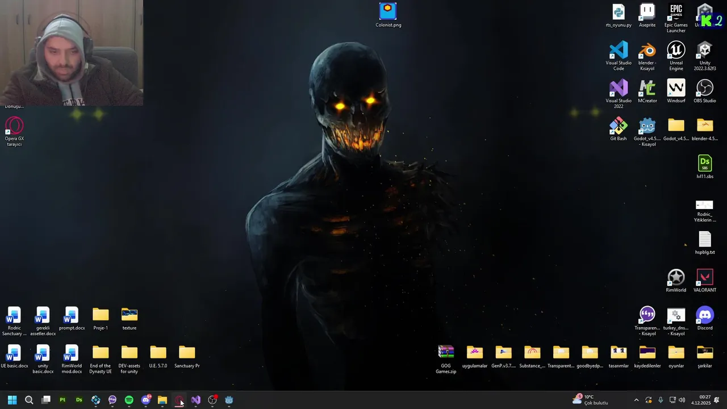727x409 pixels.
Task: Click the taskbar Search icon
Action: [29, 400]
